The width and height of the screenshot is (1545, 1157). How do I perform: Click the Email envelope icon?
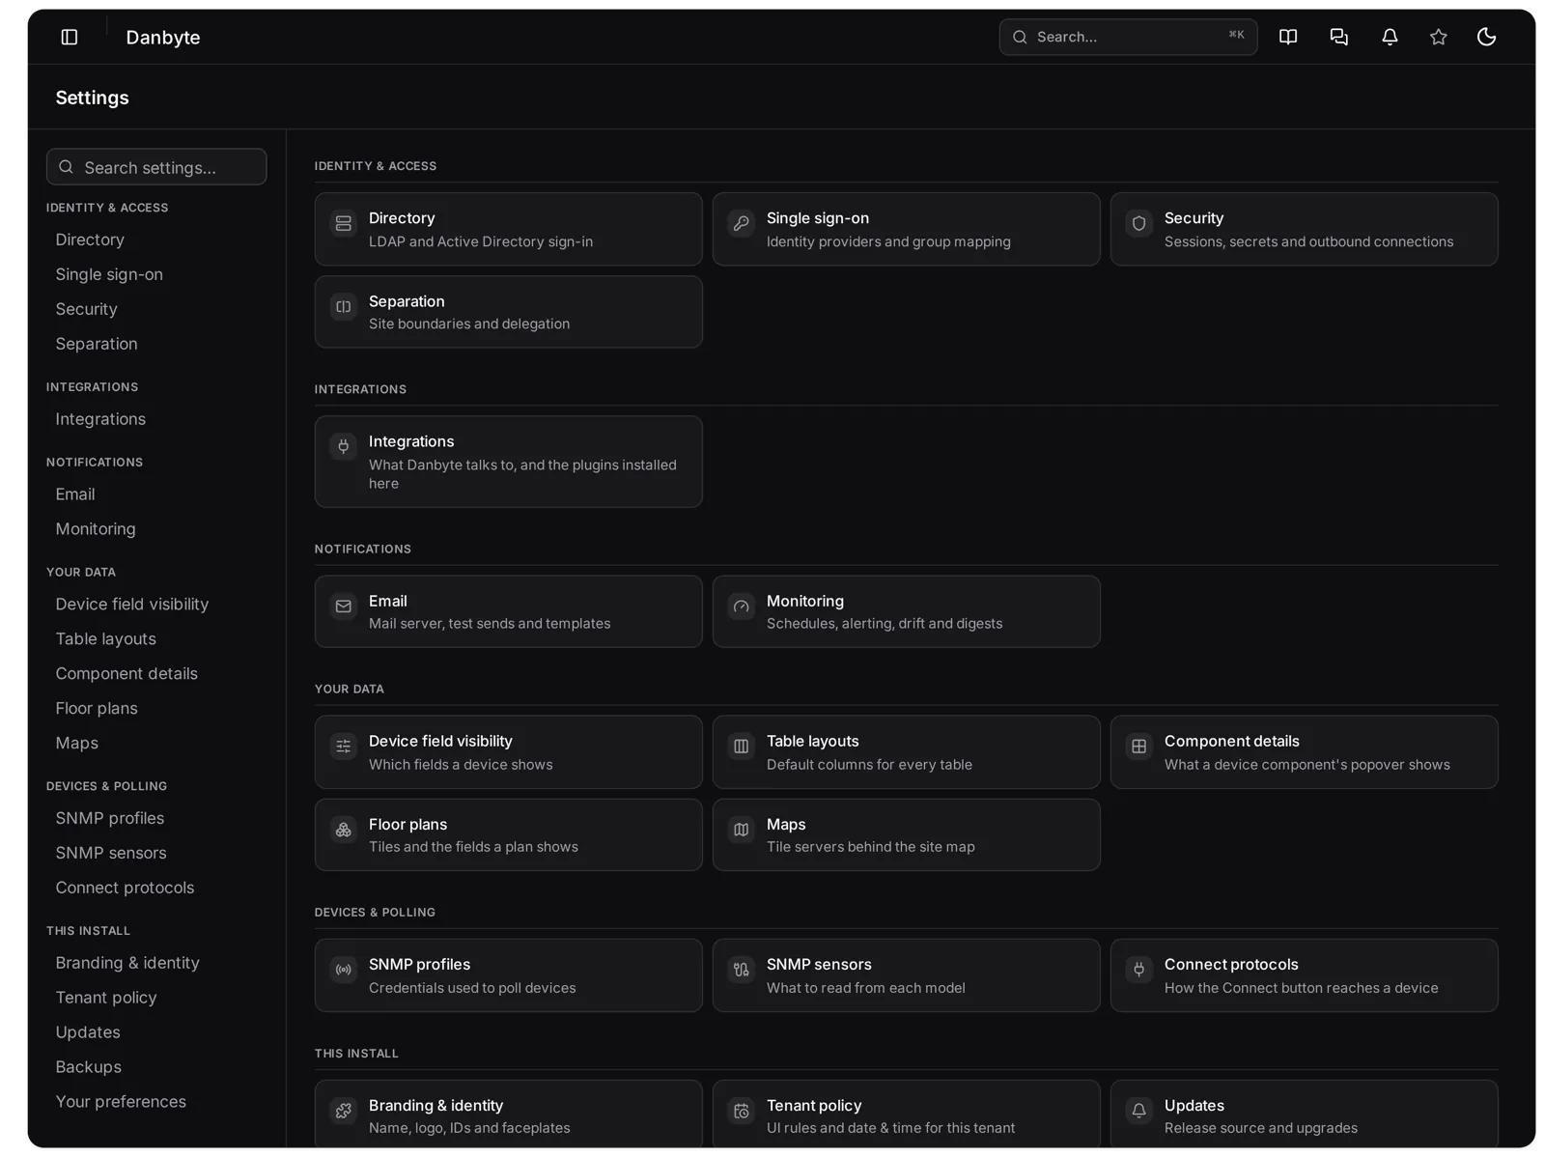[x=343, y=607]
